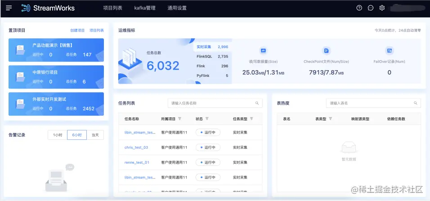The image size is (430, 201).
Task: Select FlinkSQL task type row
Action: tap(213, 57)
